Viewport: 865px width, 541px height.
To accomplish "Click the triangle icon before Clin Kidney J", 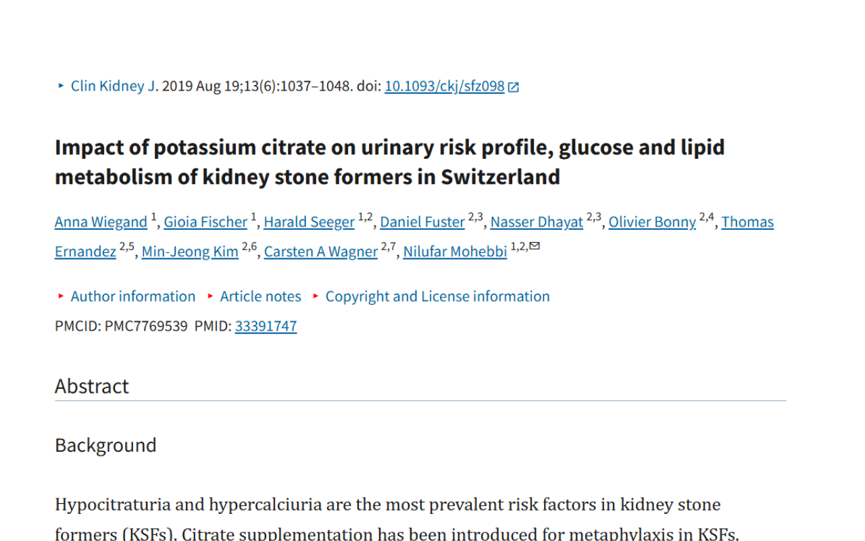I will pos(60,86).
